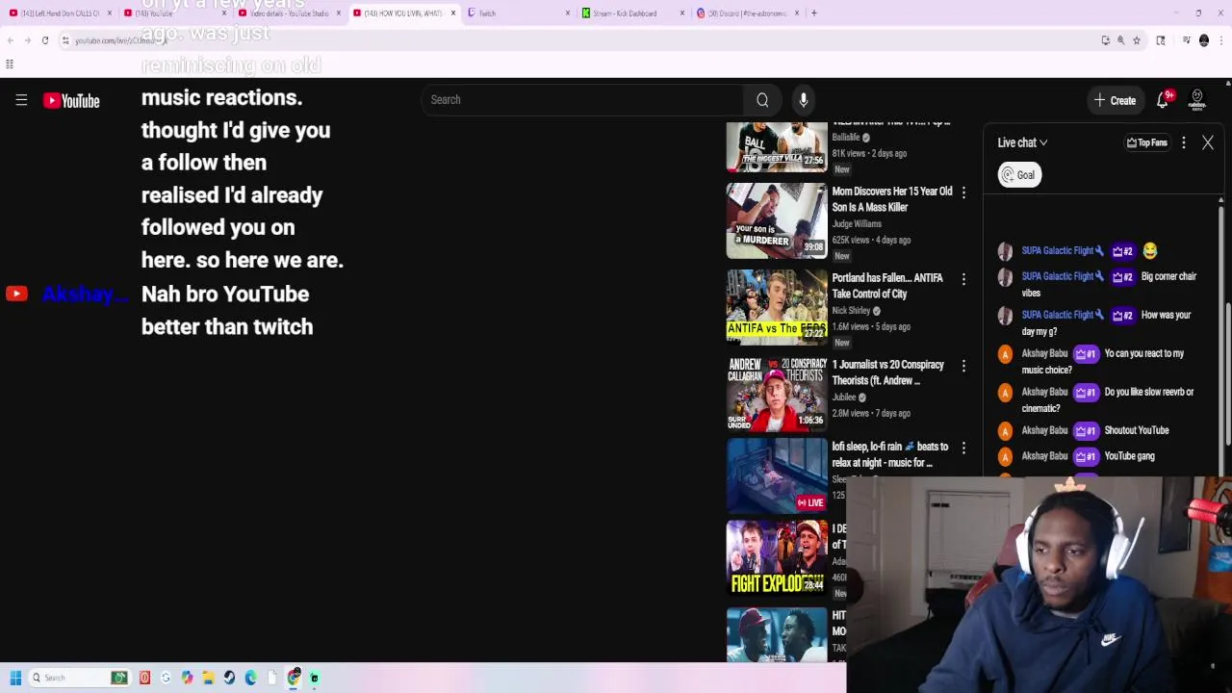Close the live chat panel

click(1208, 142)
